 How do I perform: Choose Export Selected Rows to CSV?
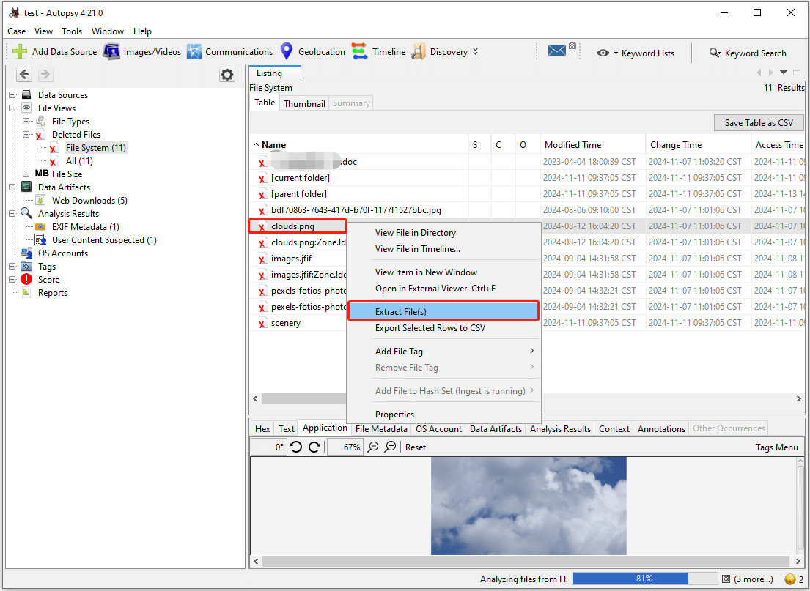click(443, 328)
